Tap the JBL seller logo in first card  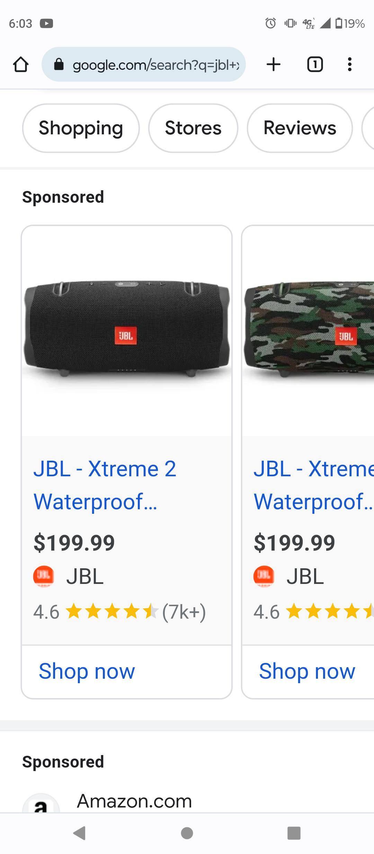[44, 577]
